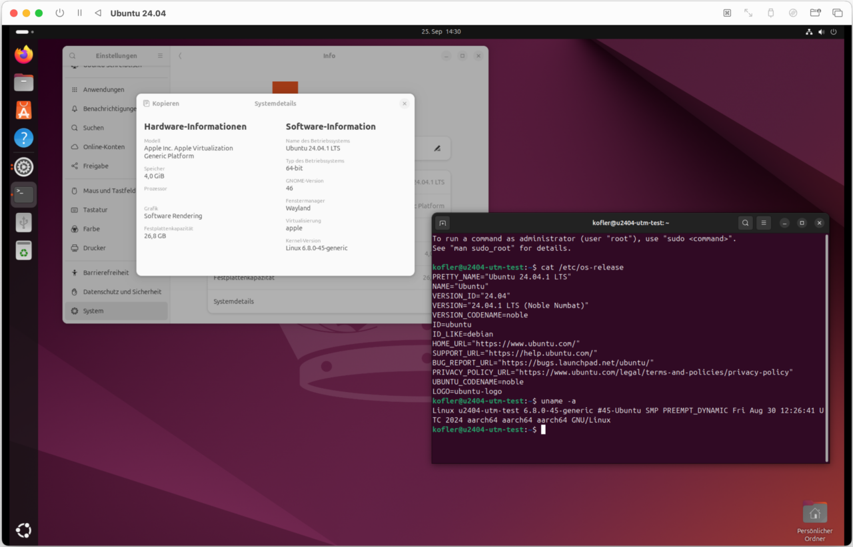Open the Einstellungen window menu button
Image resolution: width=853 pixels, height=547 pixels.
pos(159,55)
